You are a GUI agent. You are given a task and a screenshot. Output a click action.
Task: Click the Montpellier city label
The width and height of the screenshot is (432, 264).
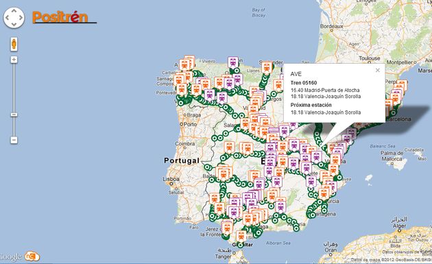[399, 62]
